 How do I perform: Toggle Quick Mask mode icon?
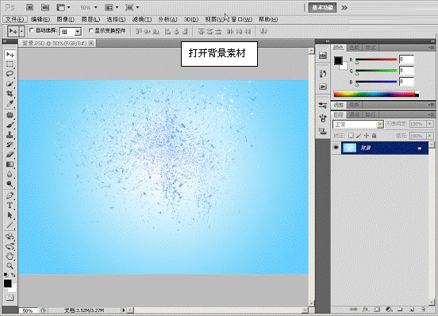coord(10,298)
